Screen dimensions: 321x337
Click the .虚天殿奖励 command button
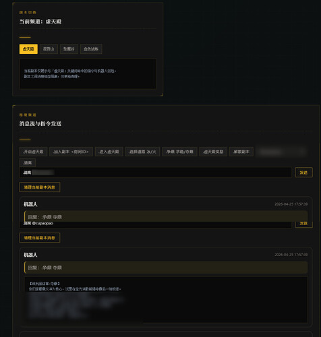(213, 152)
